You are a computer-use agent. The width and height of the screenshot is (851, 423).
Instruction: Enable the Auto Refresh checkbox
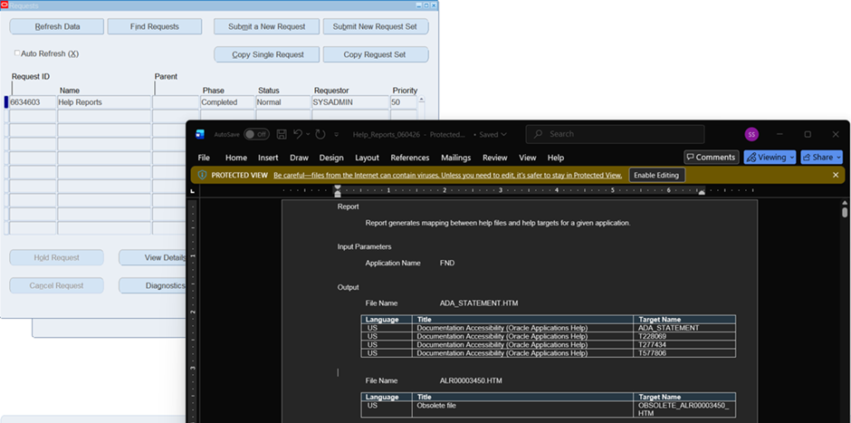16,53
